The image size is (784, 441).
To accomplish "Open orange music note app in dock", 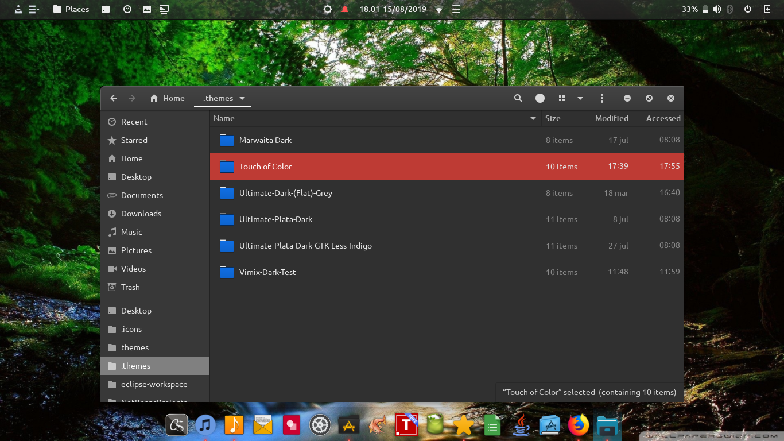I will (x=234, y=425).
